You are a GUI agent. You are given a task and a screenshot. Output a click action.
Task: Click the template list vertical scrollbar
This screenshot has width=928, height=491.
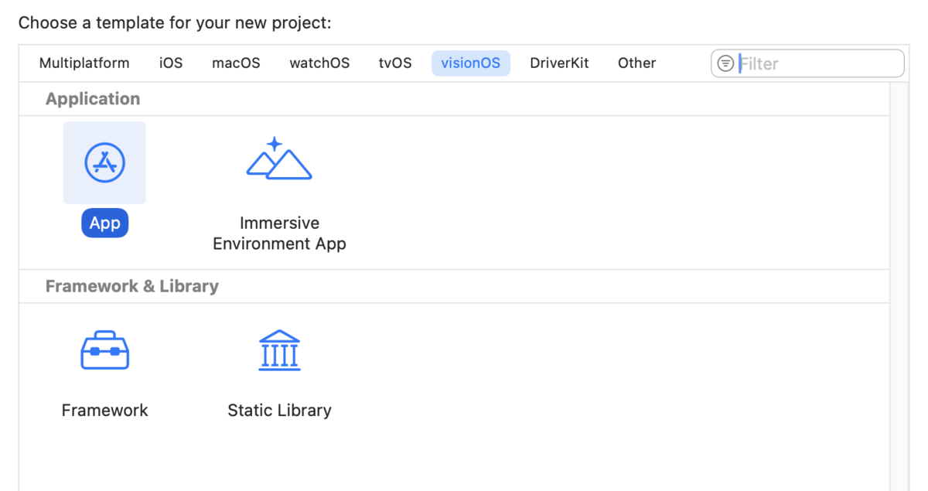pyautogui.click(x=899, y=286)
